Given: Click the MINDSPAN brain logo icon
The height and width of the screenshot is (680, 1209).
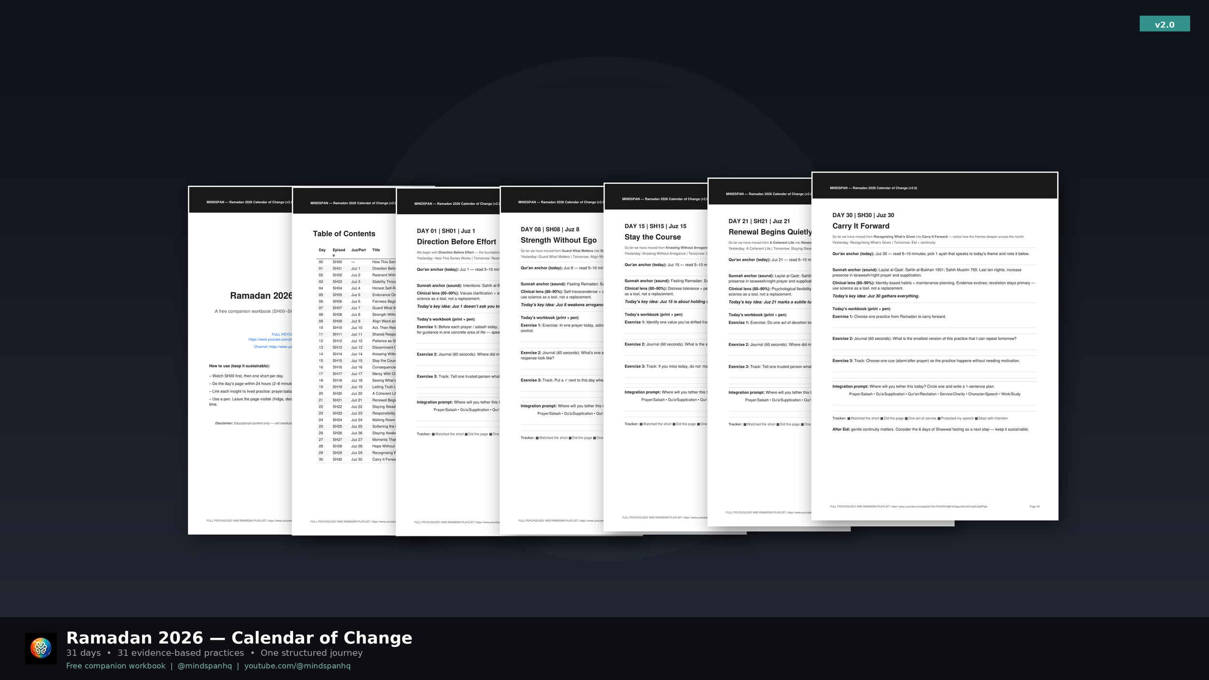Looking at the screenshot, I should point(41,648).
